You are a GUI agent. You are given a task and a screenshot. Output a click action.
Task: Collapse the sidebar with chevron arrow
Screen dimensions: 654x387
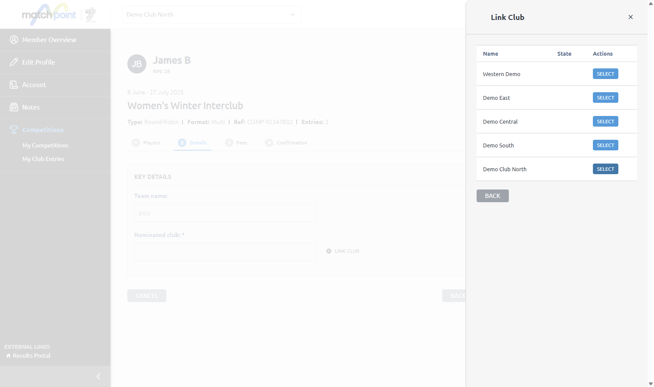click(98, 376)
